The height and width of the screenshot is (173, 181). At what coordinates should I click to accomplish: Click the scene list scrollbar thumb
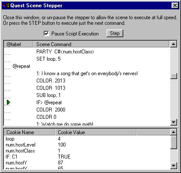[174, 76]
